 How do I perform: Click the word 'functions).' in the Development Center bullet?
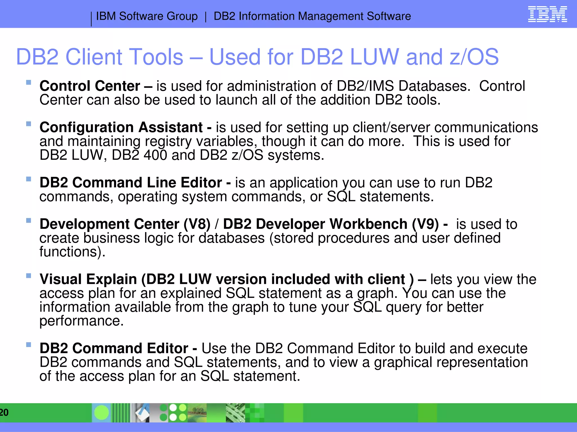pyautogui.click(x=72, y=251)
